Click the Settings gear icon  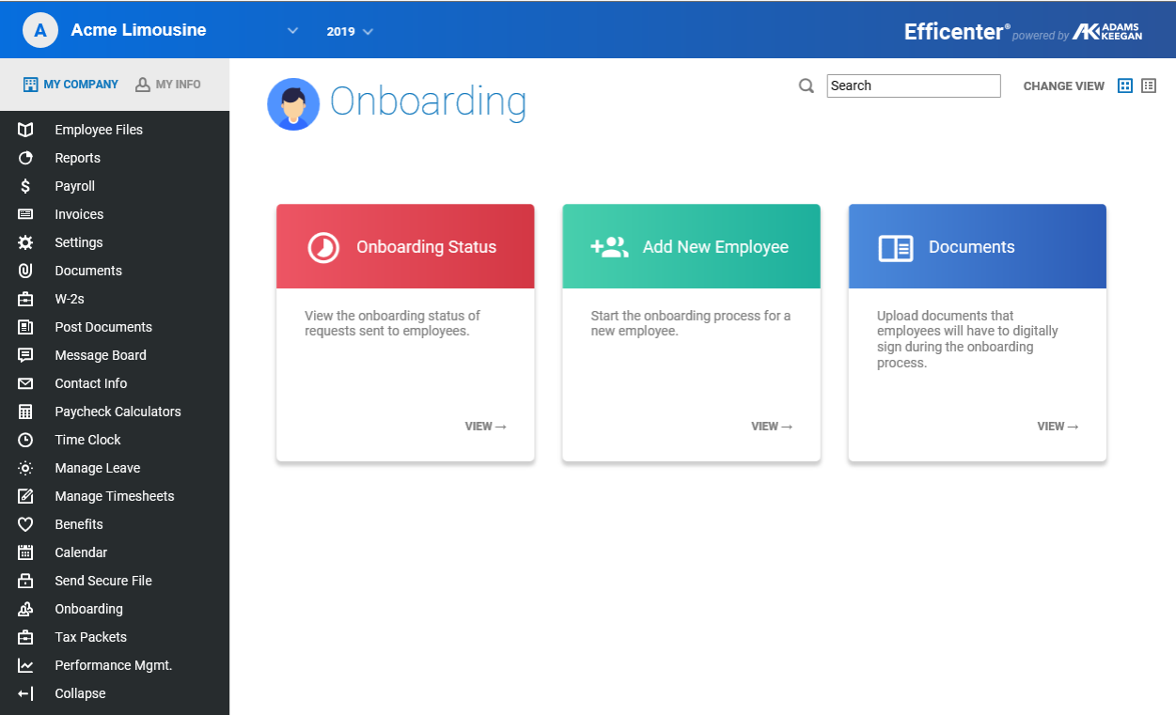point(25,242)
